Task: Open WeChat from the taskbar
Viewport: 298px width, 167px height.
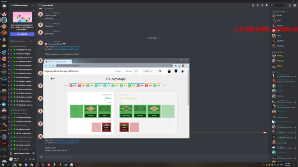Action: pyautogui.click(x=32, y=165)
